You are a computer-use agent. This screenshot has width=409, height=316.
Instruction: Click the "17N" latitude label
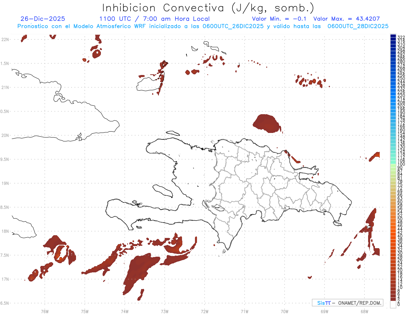[5, 279]
